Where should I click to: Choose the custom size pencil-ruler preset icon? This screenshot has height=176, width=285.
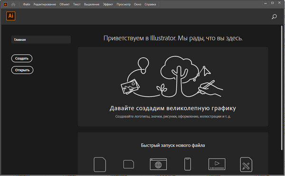(246, 165)
